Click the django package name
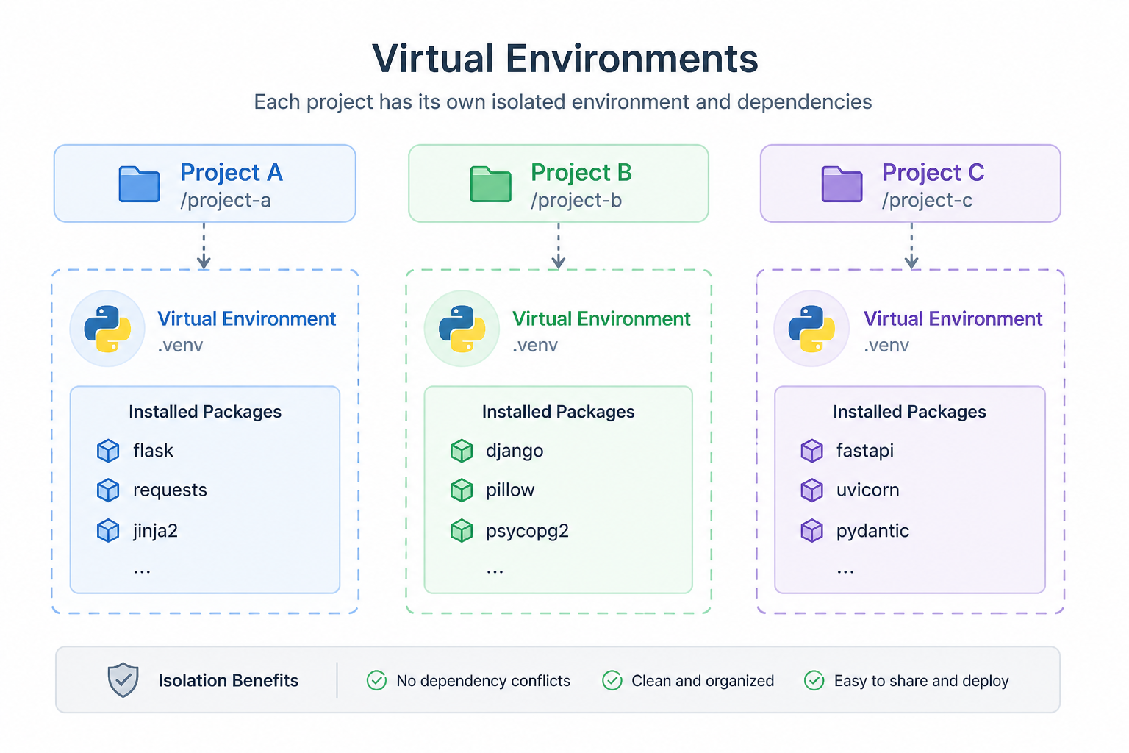The image size is (1129, 753). pyautogui.click(x=515, y=451)
